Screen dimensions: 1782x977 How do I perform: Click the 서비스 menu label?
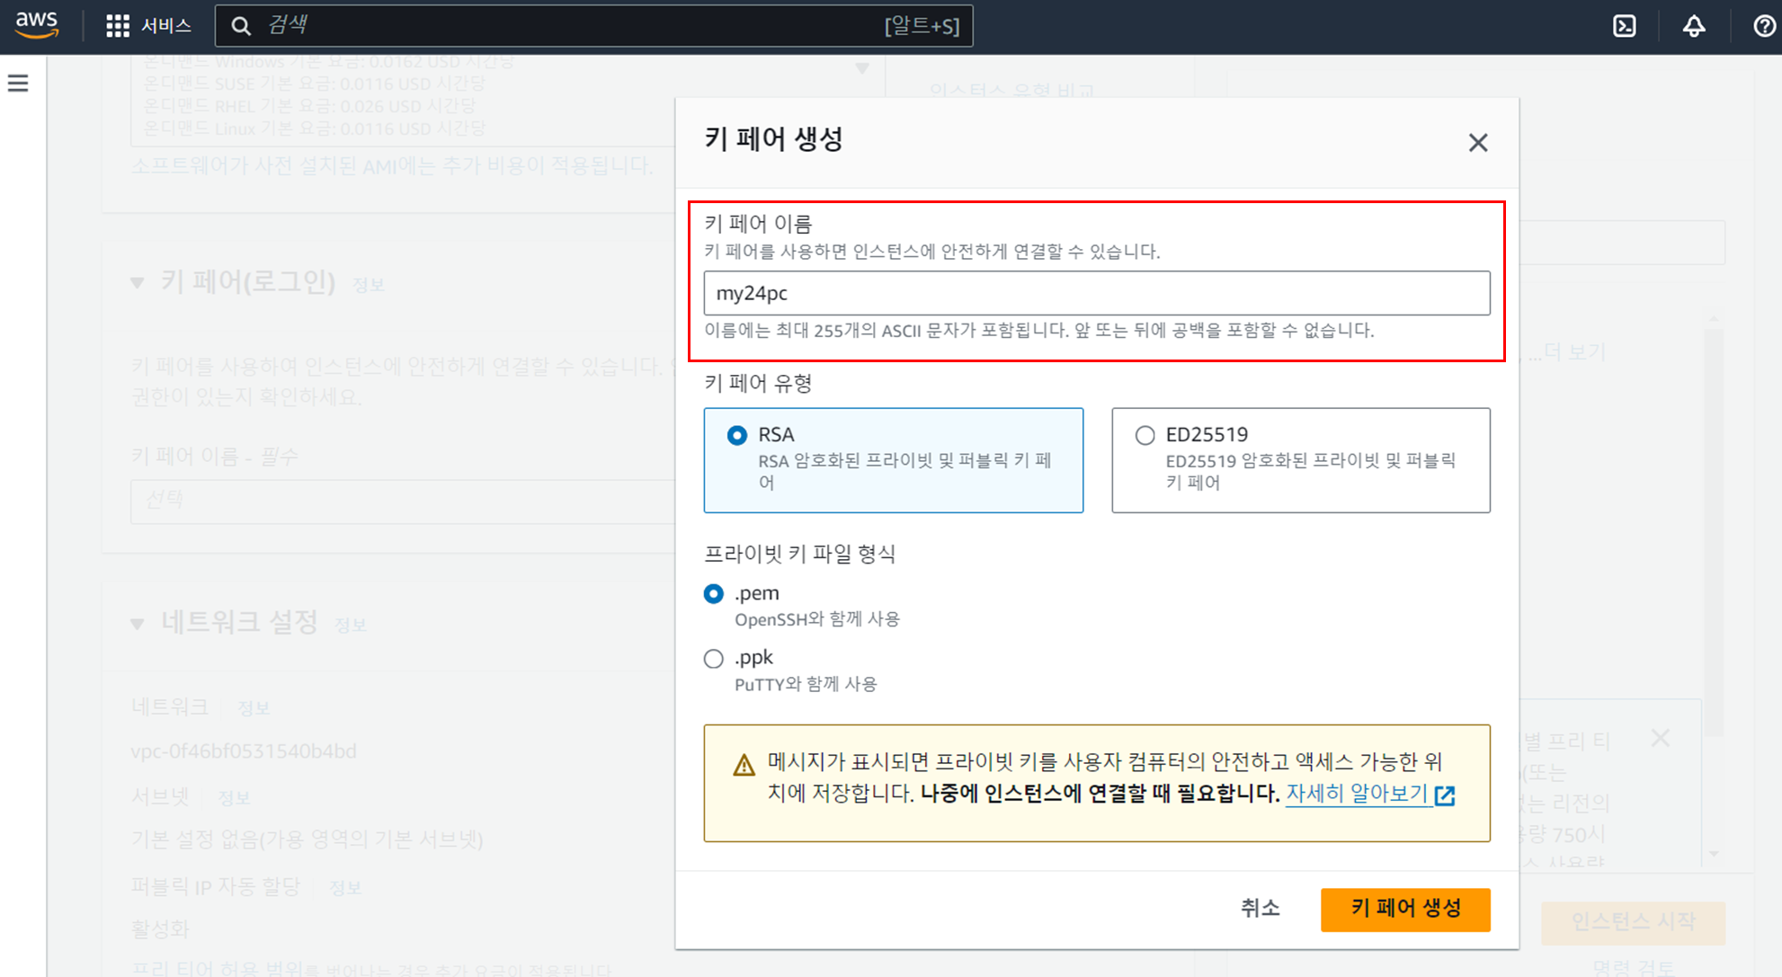click(x=166, y=26)
